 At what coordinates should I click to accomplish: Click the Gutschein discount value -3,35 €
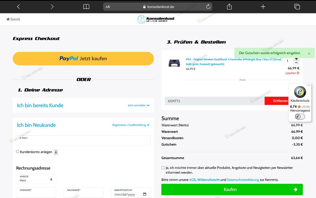coord(297,145)
